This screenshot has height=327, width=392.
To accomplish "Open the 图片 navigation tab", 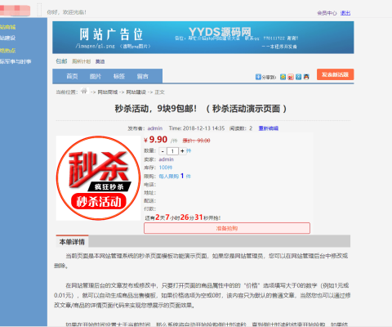I will pyautogui.click(x=96, y=76).
